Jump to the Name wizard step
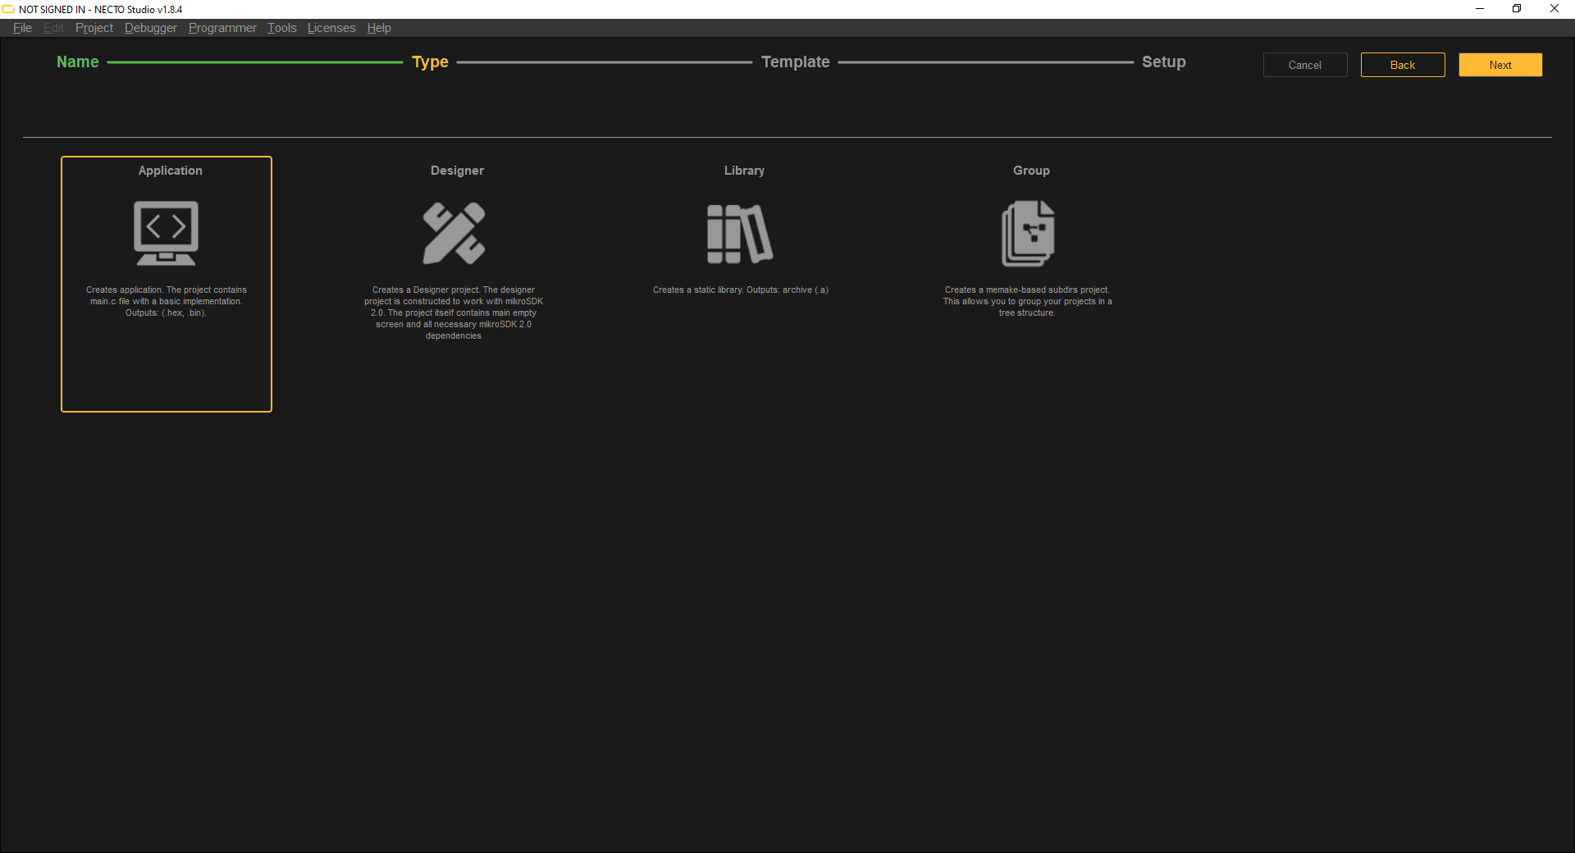Viewport: 1575px width, 853px height. (78, 62)
